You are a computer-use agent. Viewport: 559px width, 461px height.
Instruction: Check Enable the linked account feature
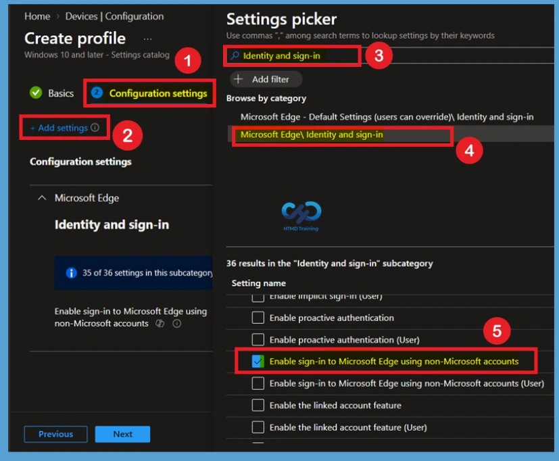pos(258,406)
